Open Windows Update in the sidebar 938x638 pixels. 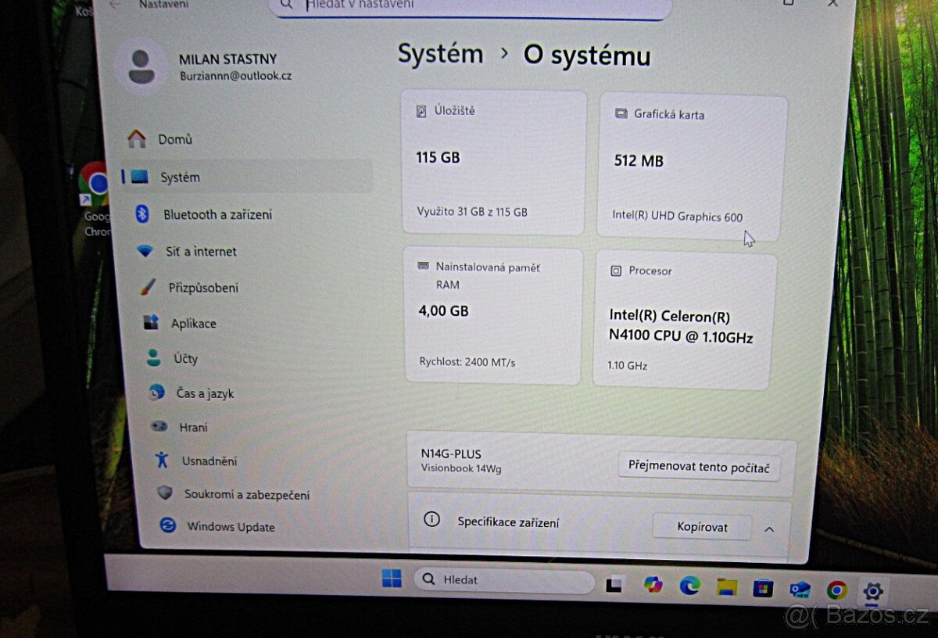(230, 526)
